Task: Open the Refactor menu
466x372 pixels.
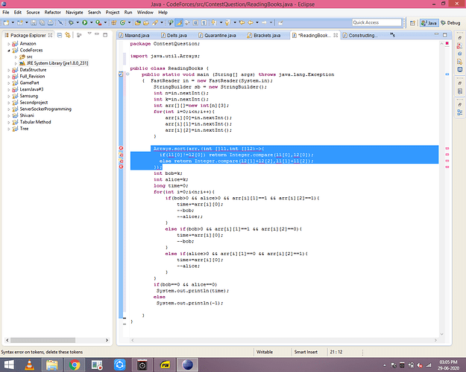Action: tap(53, 13)
